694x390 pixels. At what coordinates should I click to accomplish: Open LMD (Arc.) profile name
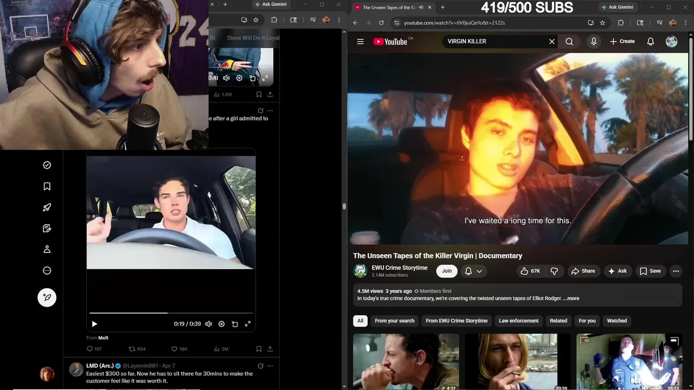pos(100,366)
